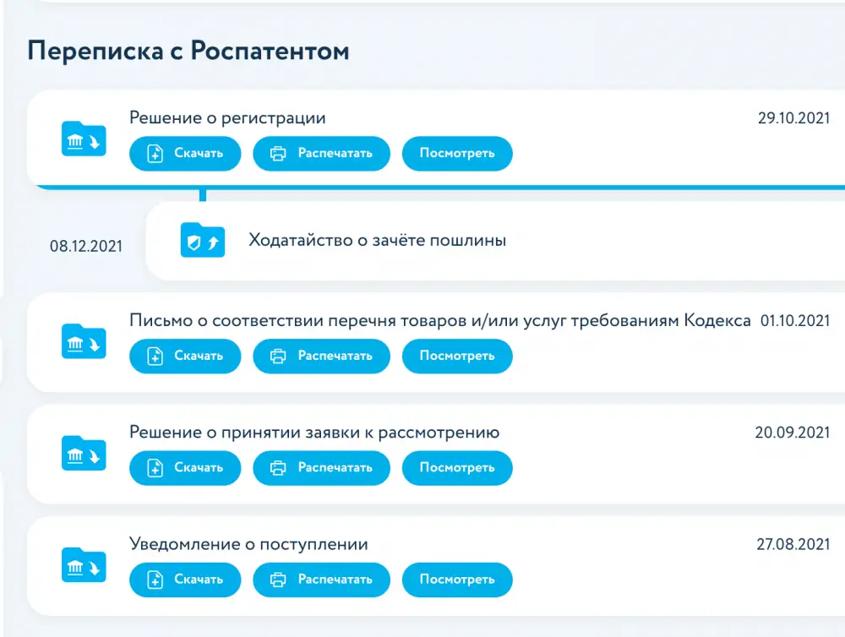
Task: View the Решение о регистрации document
Action: (457, 154)
